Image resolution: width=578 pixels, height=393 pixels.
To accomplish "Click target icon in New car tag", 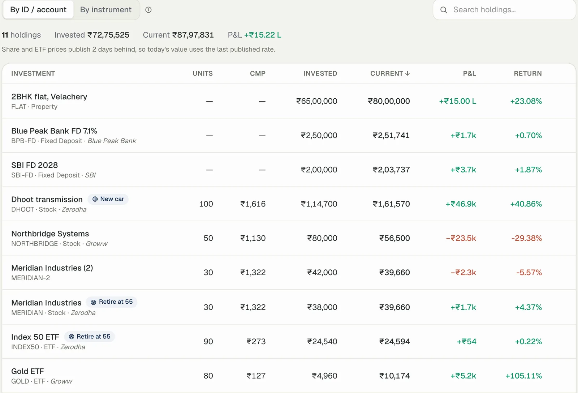I will click(95, 199).
